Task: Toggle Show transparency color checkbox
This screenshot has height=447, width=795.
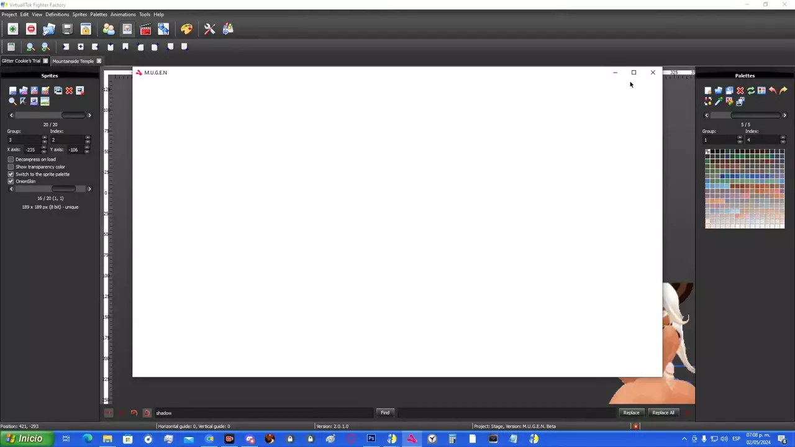Action: (11, 167)
